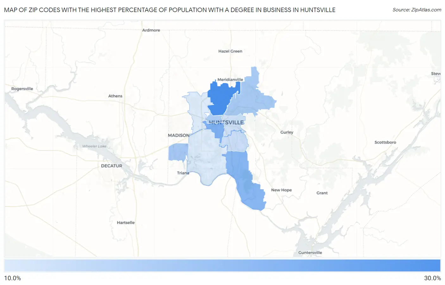Click the Hartselle town label
Viewport: 445px width, 285px height.
(x=126, y=223)
